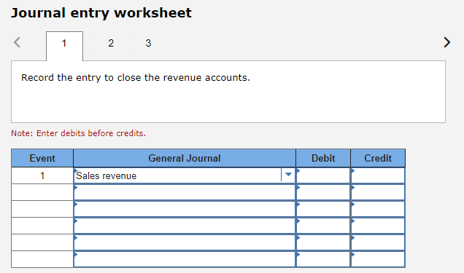The image size is (464, 273).
Task: Click the 'Enter debits before credits' note
Action: click(x=78, y=133)
